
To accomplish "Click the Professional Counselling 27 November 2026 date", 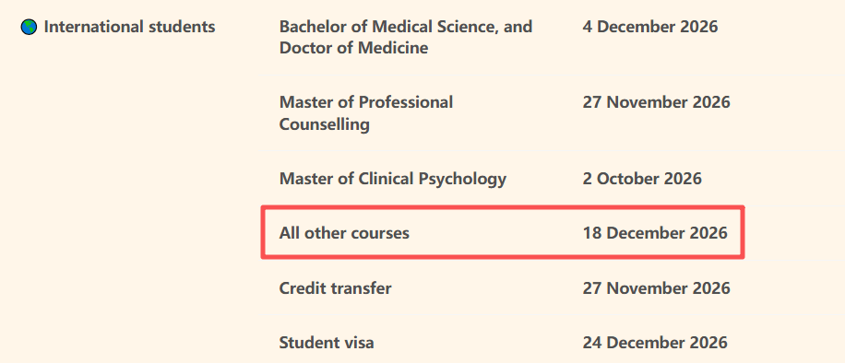I will 657,101.
